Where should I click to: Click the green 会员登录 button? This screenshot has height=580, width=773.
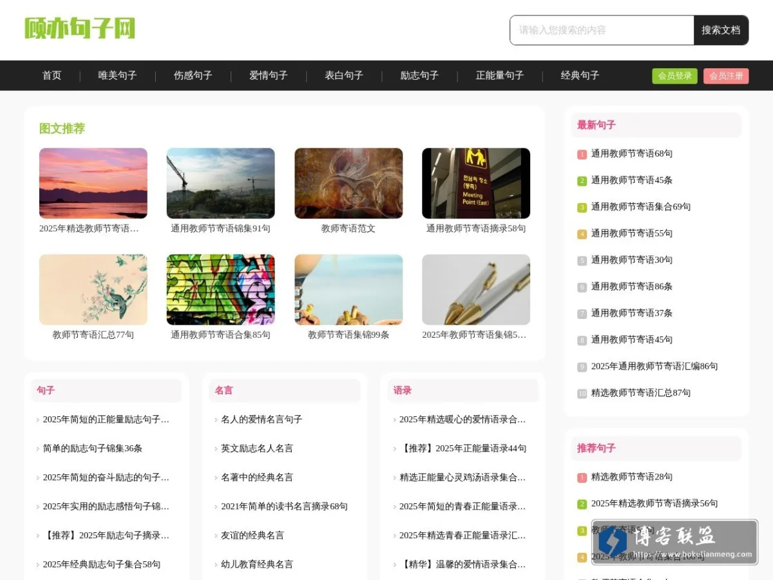(674, 76)
